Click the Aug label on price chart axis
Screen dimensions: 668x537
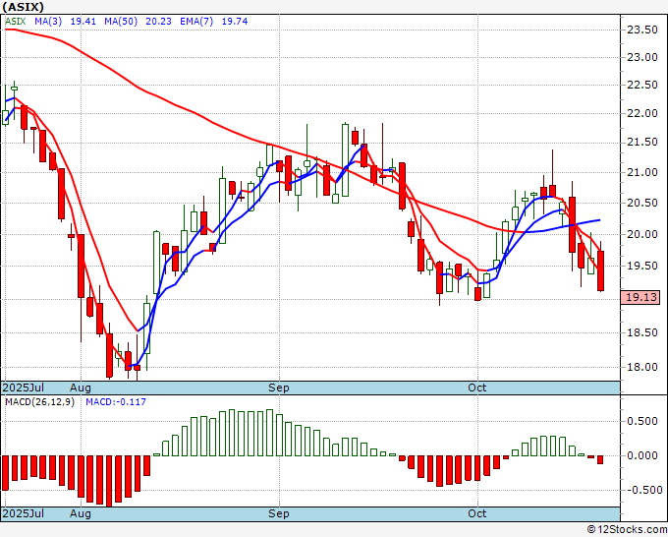coord(81,388)
